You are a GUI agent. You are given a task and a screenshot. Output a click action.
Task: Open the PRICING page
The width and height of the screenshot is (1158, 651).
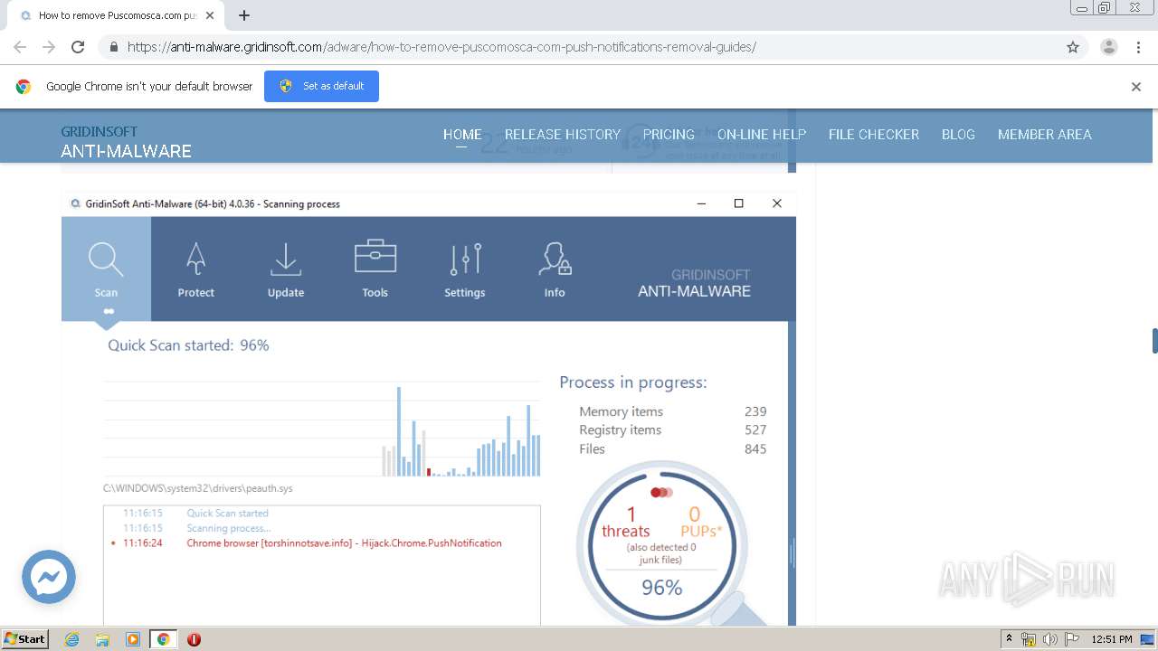pyautogui.click(x=669, y=134)
